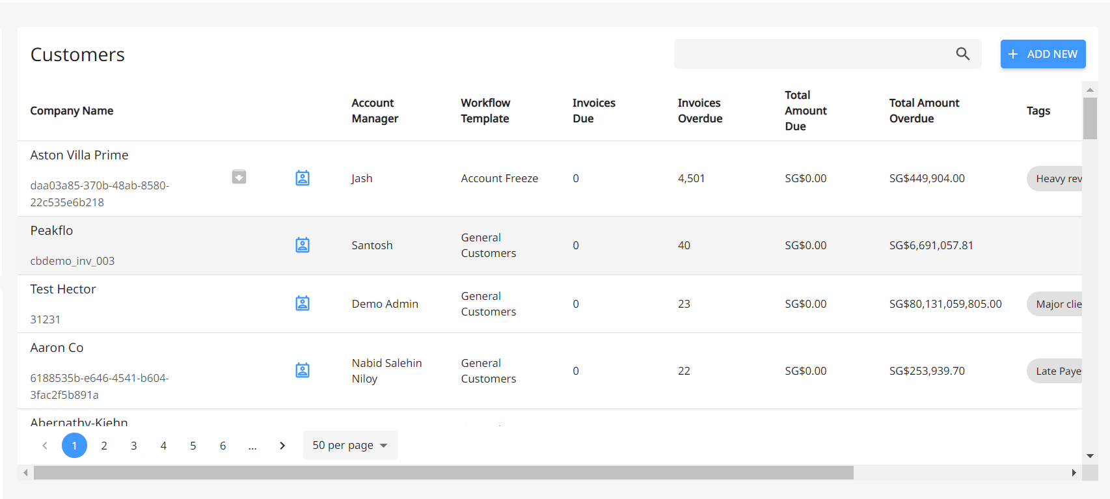Viewport: 1110px width, 499px height.
Task: Go to page 5
Action: 193,446
